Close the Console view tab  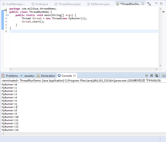click(74, 76)
